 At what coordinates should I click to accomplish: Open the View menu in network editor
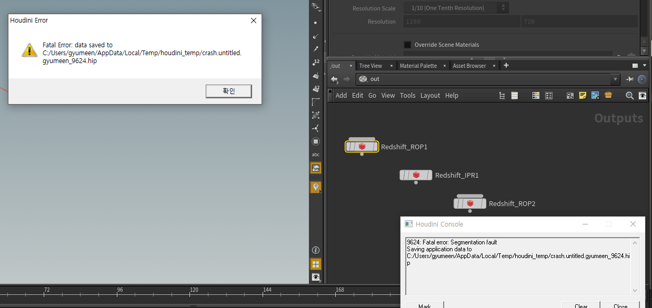pos(388,95)
